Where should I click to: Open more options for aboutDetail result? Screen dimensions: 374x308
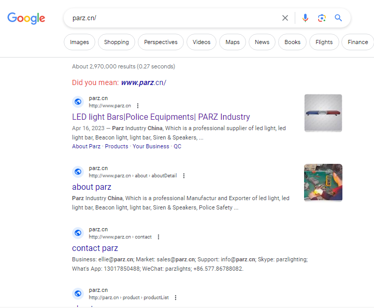(184, 176)
